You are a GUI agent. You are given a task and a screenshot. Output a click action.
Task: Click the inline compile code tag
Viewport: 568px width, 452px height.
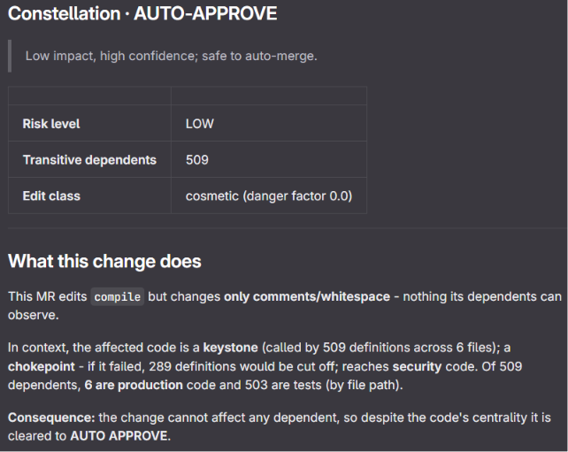coord(118,297)
